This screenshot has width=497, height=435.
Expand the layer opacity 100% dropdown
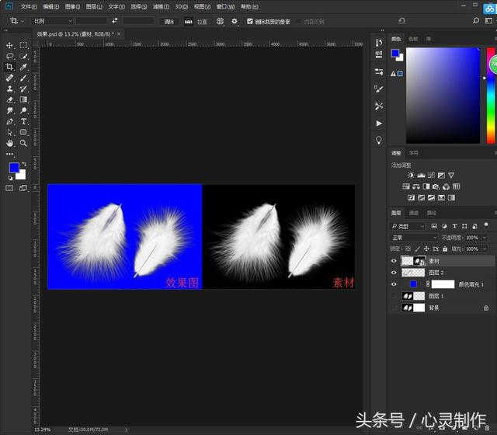tap(485, 238)
